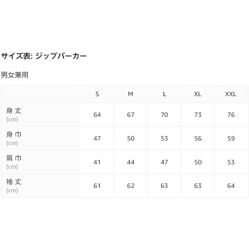
Task: Click the 身巾 value 50 for size M
Action: click(131, 139)
